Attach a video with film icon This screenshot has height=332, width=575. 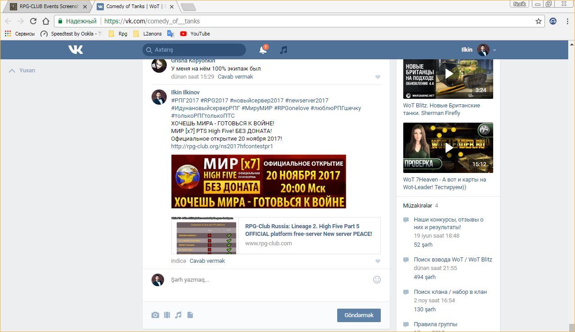(x=167, y=315)
